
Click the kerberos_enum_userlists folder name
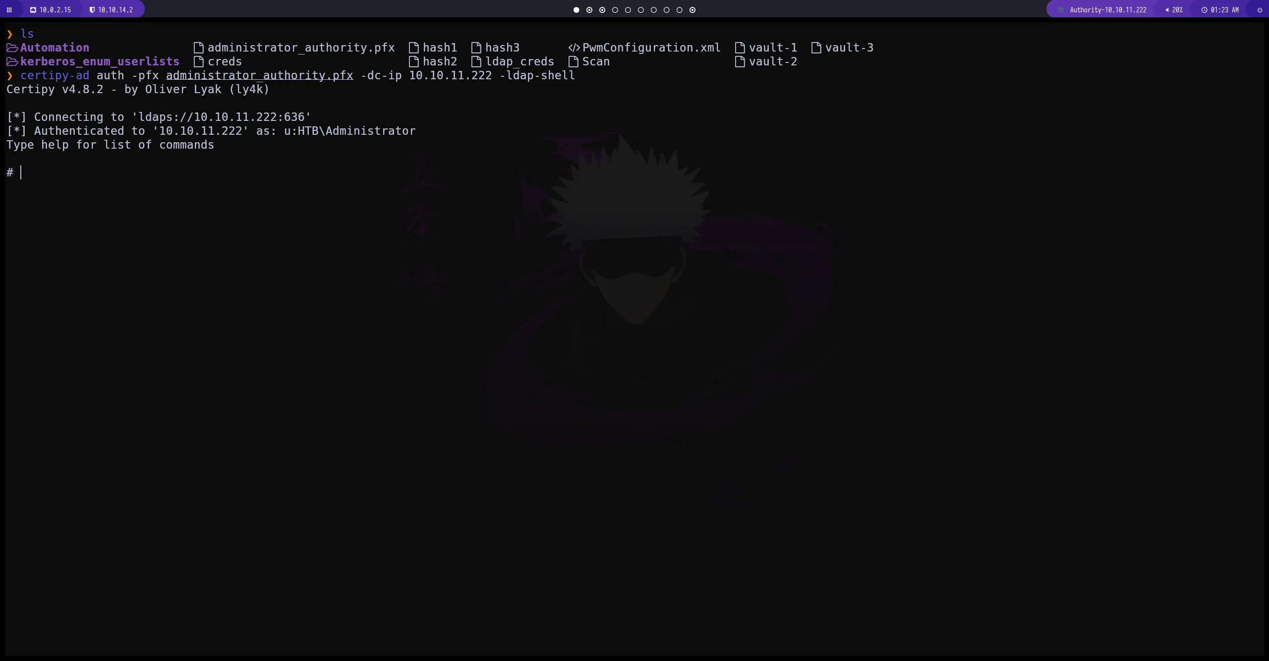(x=100, y=61)
